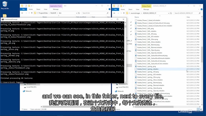Click AZALEA_HEDGE_01 horizontal scrollbar
This screenshot has width=206, height=116.
(x=167, y=107)
